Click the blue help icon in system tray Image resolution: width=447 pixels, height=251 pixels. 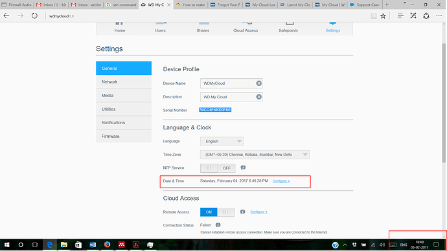pos(336,245)
